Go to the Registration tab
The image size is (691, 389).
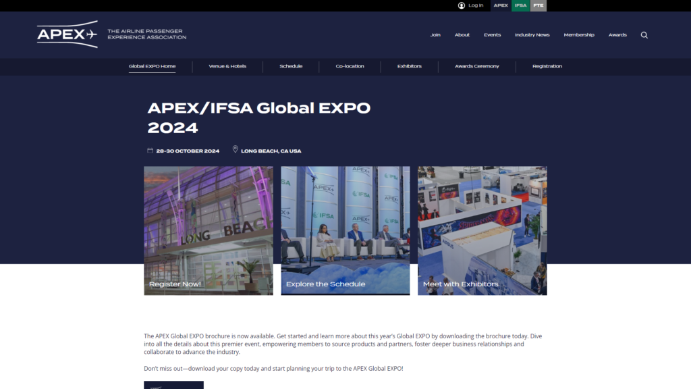[x=547, y=66]
